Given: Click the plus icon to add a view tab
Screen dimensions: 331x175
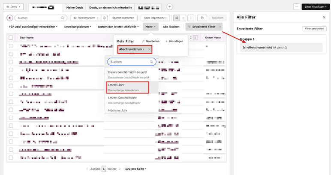Looking at the screenshot, I should [x=169, y=7].
